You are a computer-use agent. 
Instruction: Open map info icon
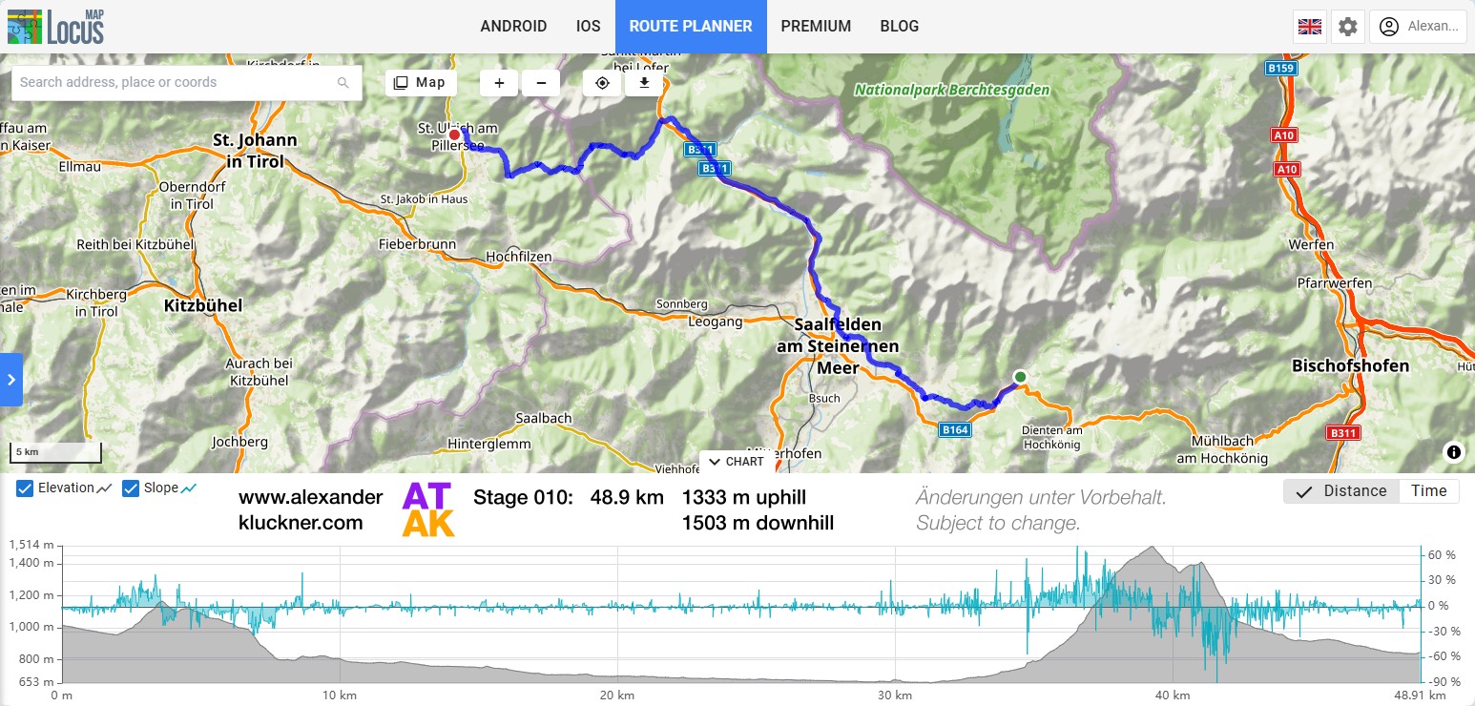(1454, 452)
